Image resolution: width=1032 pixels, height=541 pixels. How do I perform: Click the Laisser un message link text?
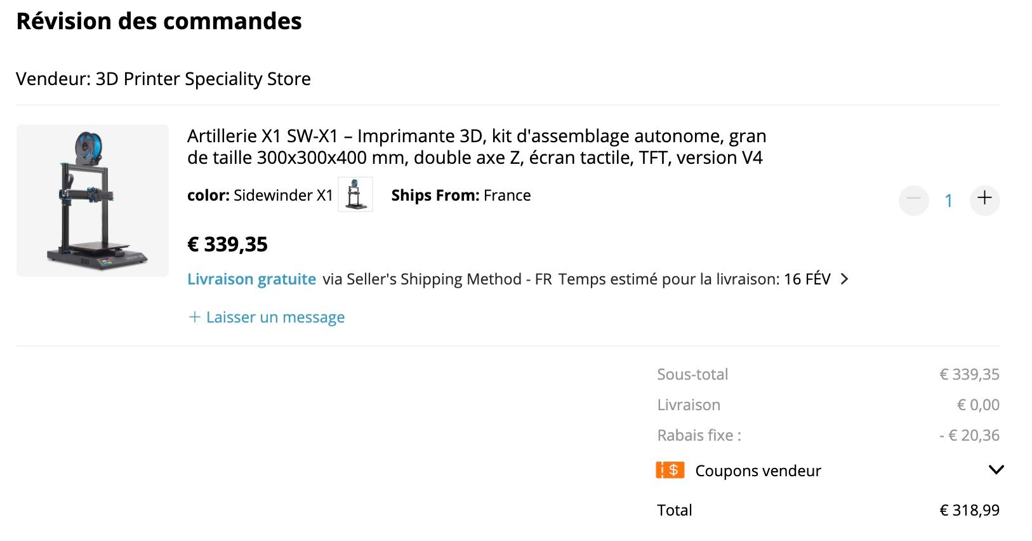pyautogui.click(x=275, y=317)
